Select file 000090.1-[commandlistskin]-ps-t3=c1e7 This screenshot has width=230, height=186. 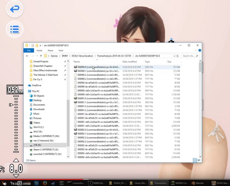click(127, 71)
